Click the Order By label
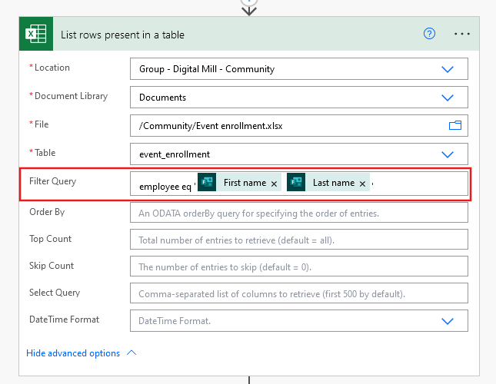Screen dimensions: 496x384 47,212
